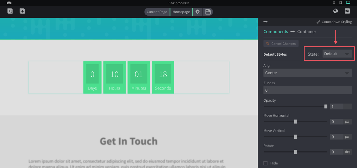This screenshot has height=168, width=357.
Task: Adjust the Opacity slider handle
Action: [x=326, y=106]
